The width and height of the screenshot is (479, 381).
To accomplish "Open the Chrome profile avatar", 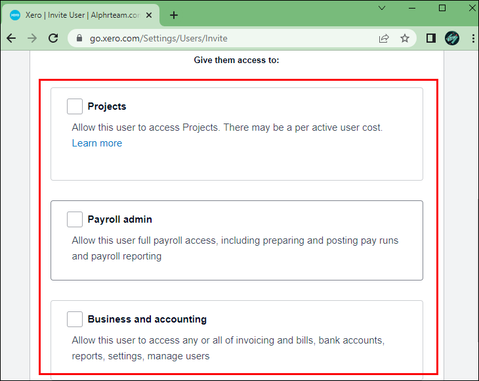I will pos(452,38).
